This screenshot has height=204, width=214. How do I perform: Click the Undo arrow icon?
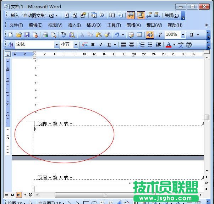tap(117, 35)
